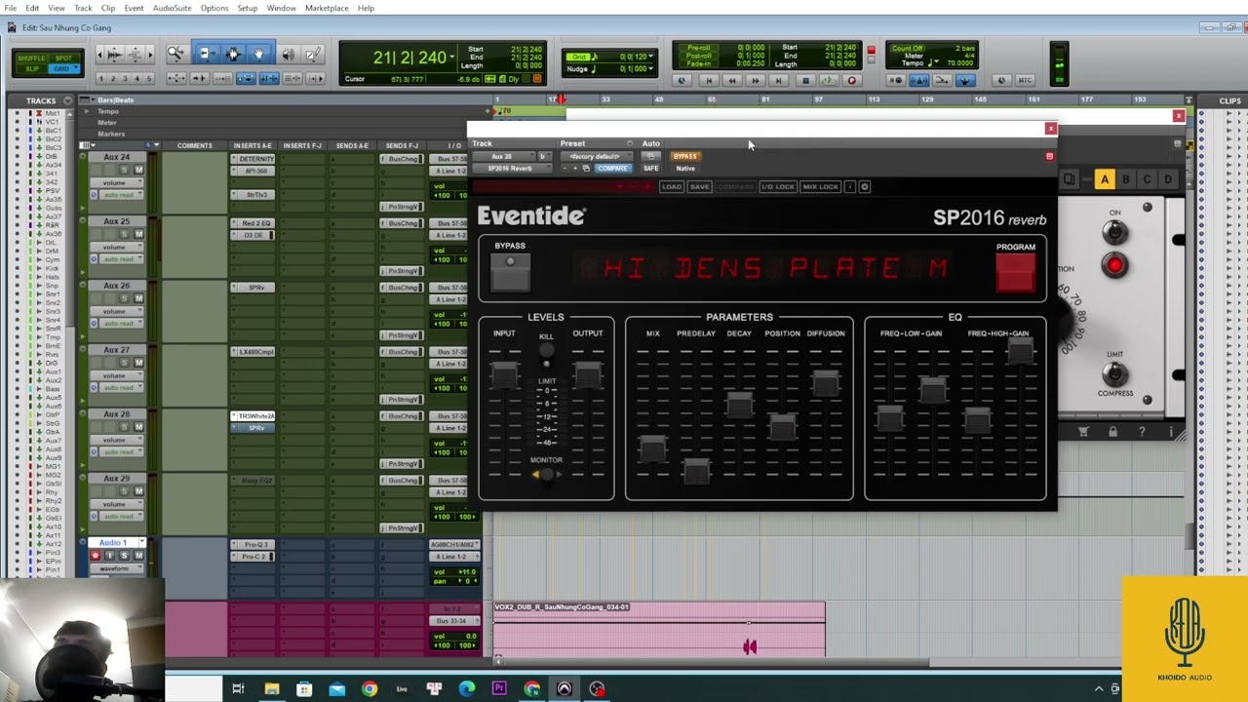Toggle the SAFE automation button
The image size is (1248, 702).
(x=650, y=168)
